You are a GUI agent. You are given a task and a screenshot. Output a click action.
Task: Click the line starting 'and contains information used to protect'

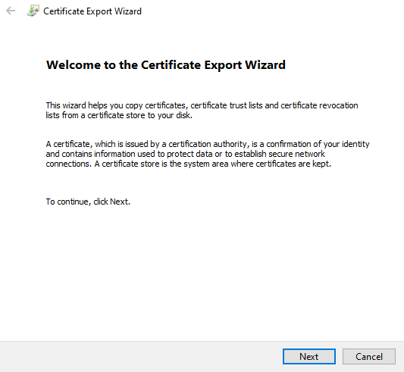185,154
